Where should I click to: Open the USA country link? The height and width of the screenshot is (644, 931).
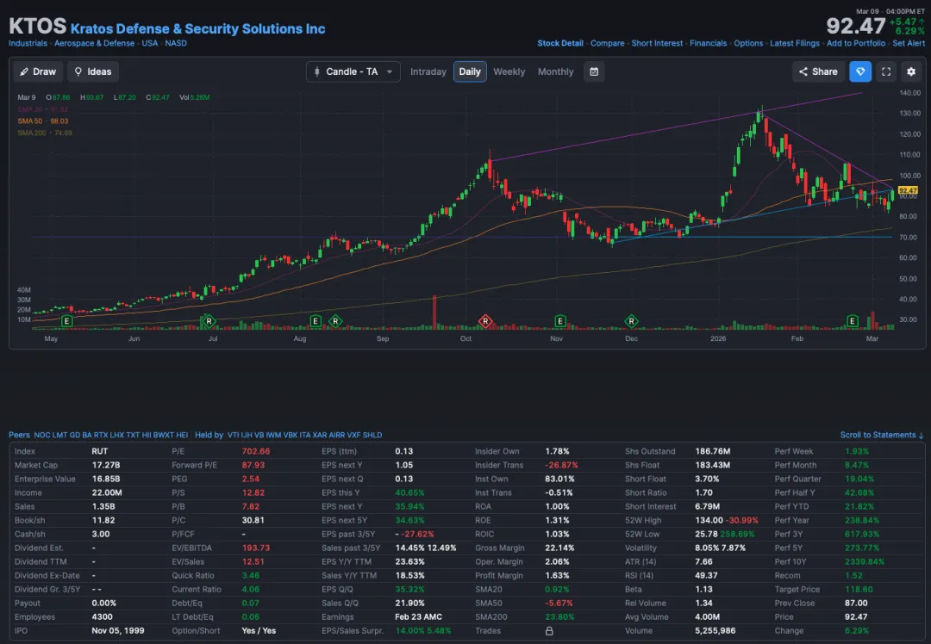(150, 43)
